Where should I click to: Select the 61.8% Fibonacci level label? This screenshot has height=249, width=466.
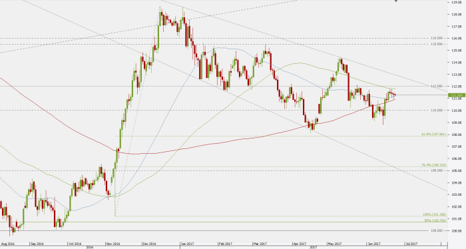[434, 134]
